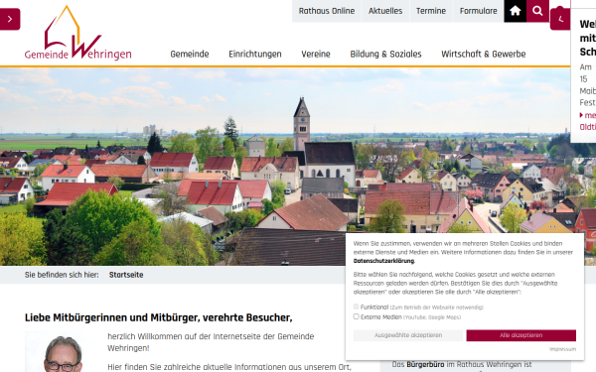
Task: Open Bildung & Soziales navigation item
Action: tap(385, 55)
